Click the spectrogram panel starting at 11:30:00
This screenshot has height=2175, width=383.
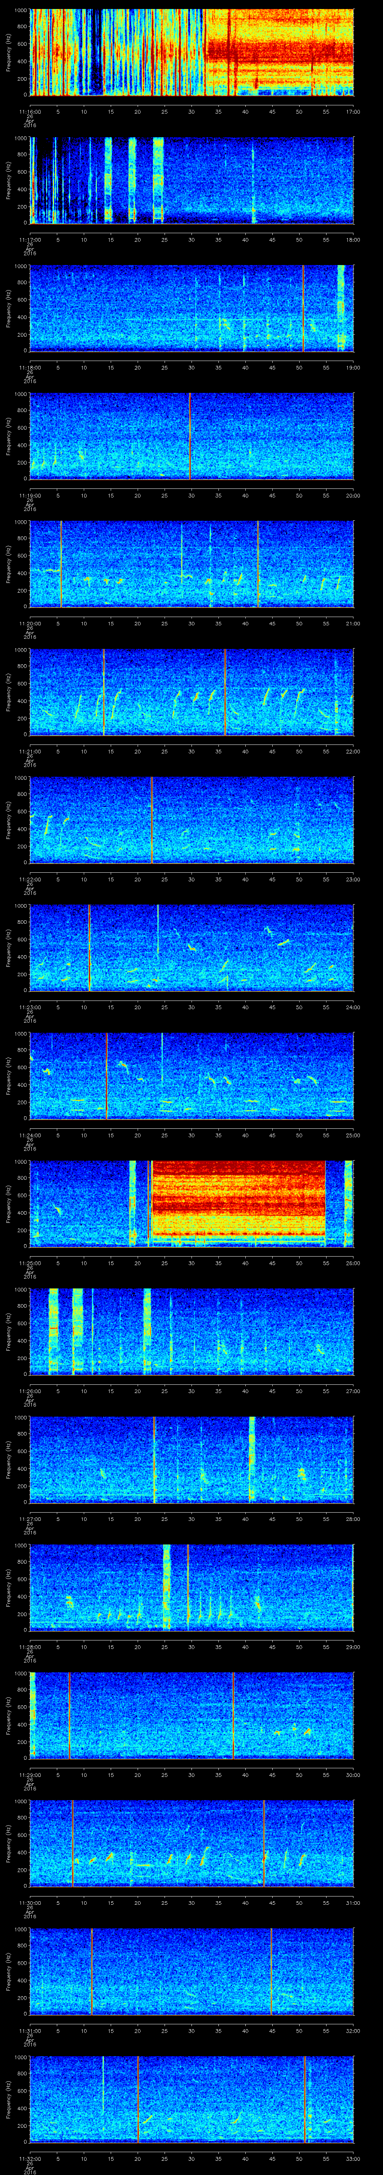[191, 1843]
